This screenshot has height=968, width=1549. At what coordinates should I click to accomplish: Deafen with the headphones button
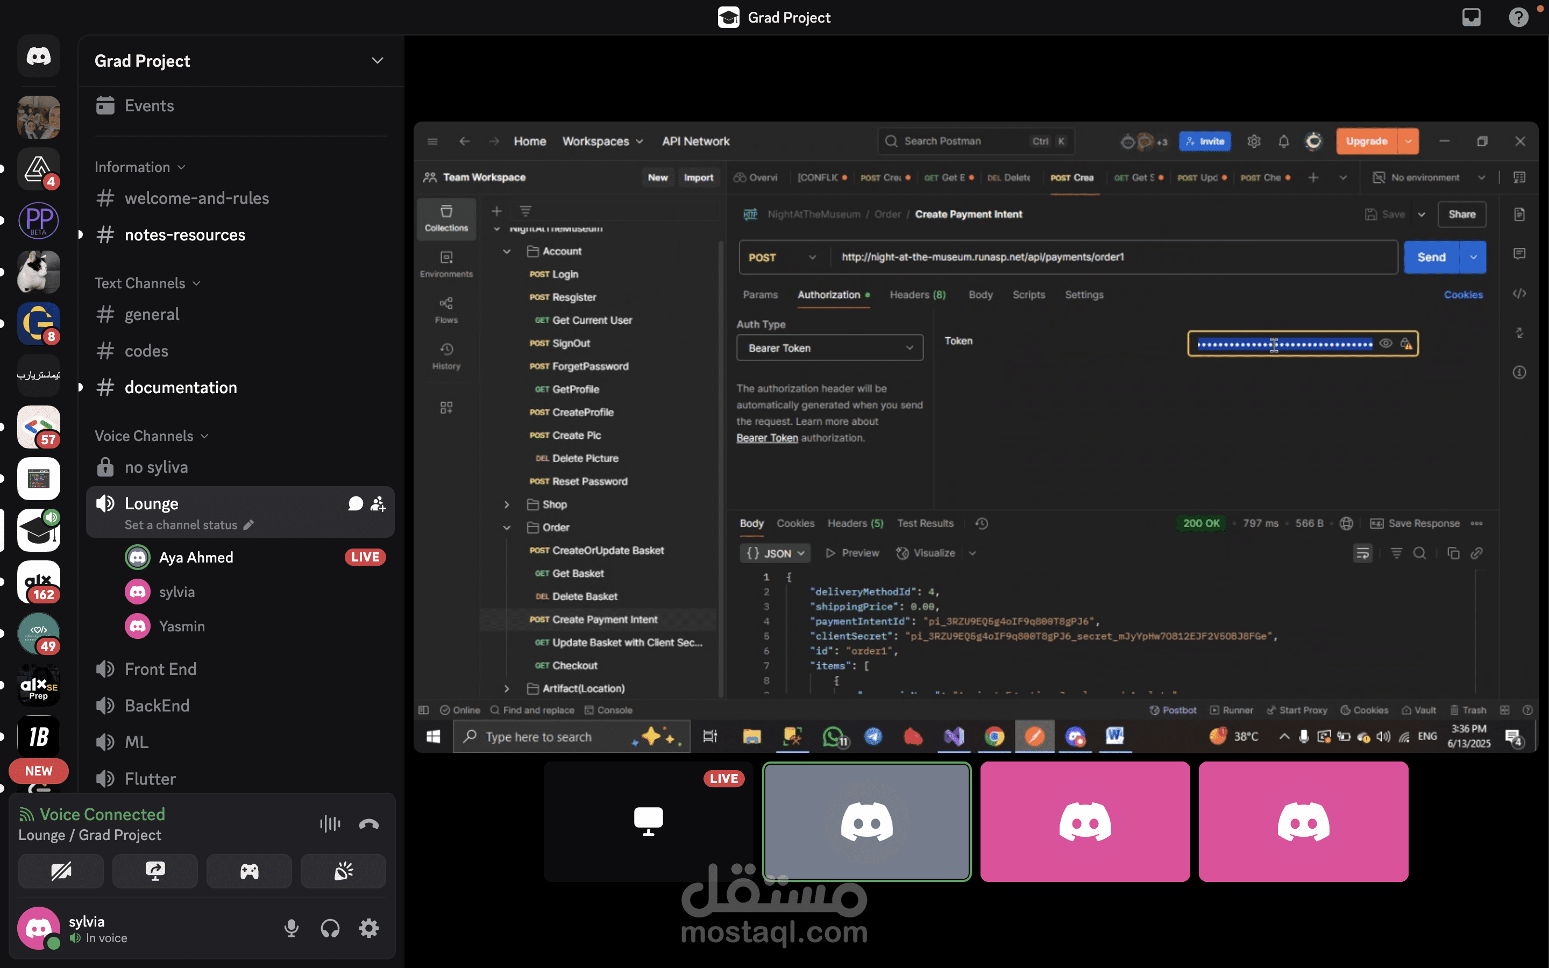330,928
